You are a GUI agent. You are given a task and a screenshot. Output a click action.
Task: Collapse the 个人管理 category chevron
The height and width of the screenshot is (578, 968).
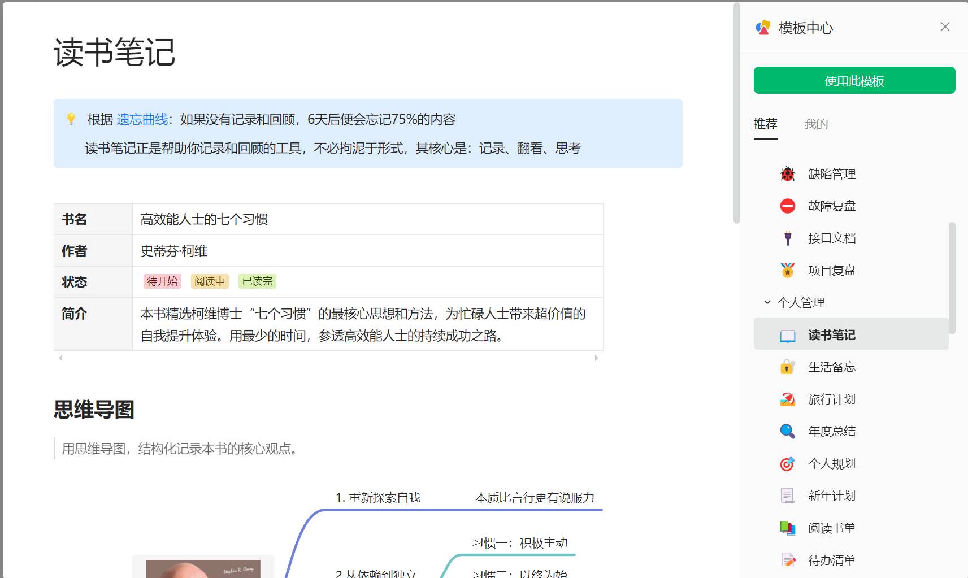(767, 302)
